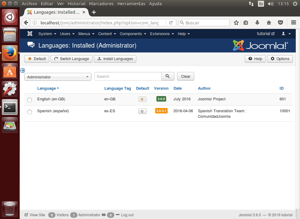
Task: Open the system power cog menu
Action: (x=295, y=3)
